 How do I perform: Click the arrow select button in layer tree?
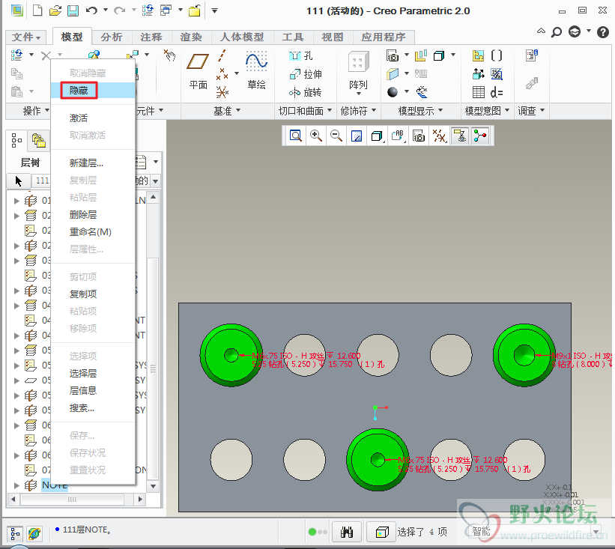pos(19,181)
